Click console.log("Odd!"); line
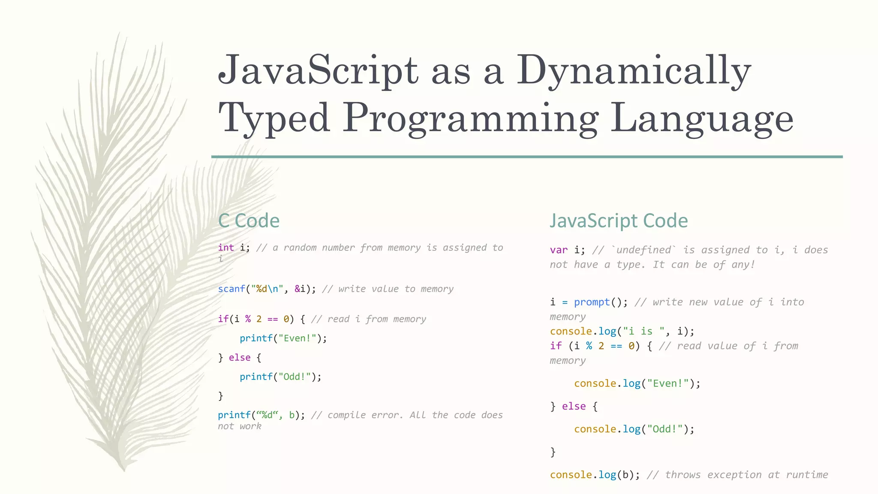Image resolution: width=878 pixels, height=494 pixels. coord(634,429)
